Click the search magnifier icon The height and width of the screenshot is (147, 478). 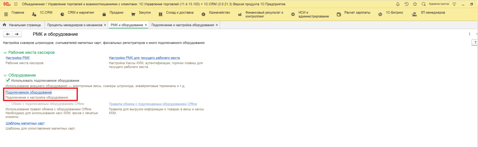[423, 4]
